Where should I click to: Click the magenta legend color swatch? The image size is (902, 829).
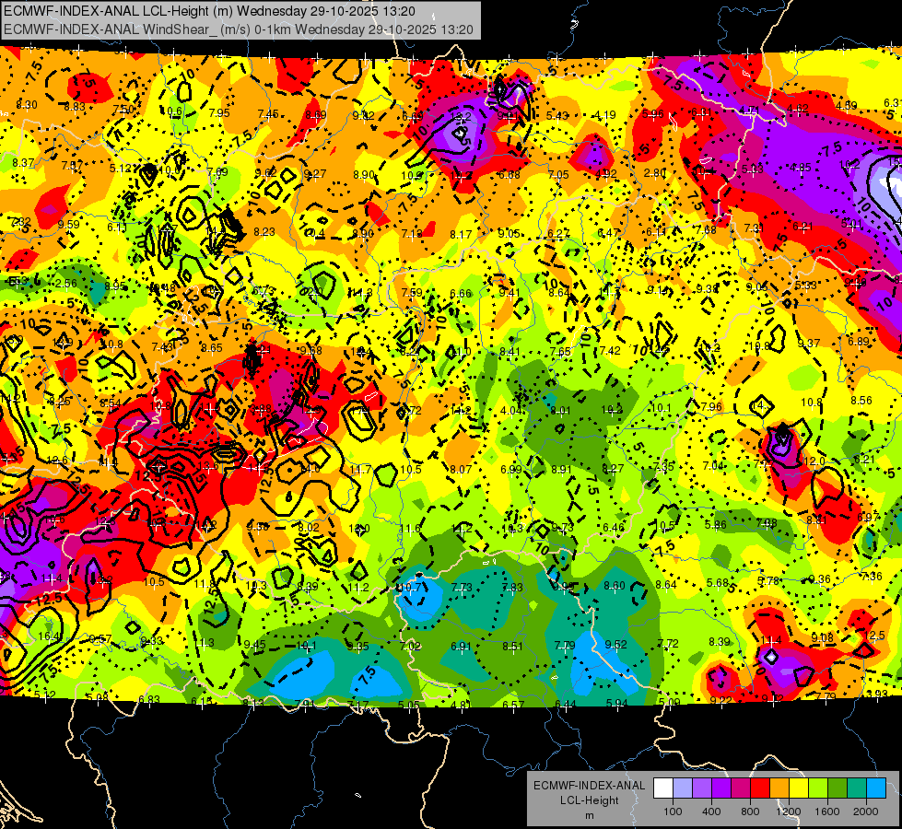tap(741, 788)
